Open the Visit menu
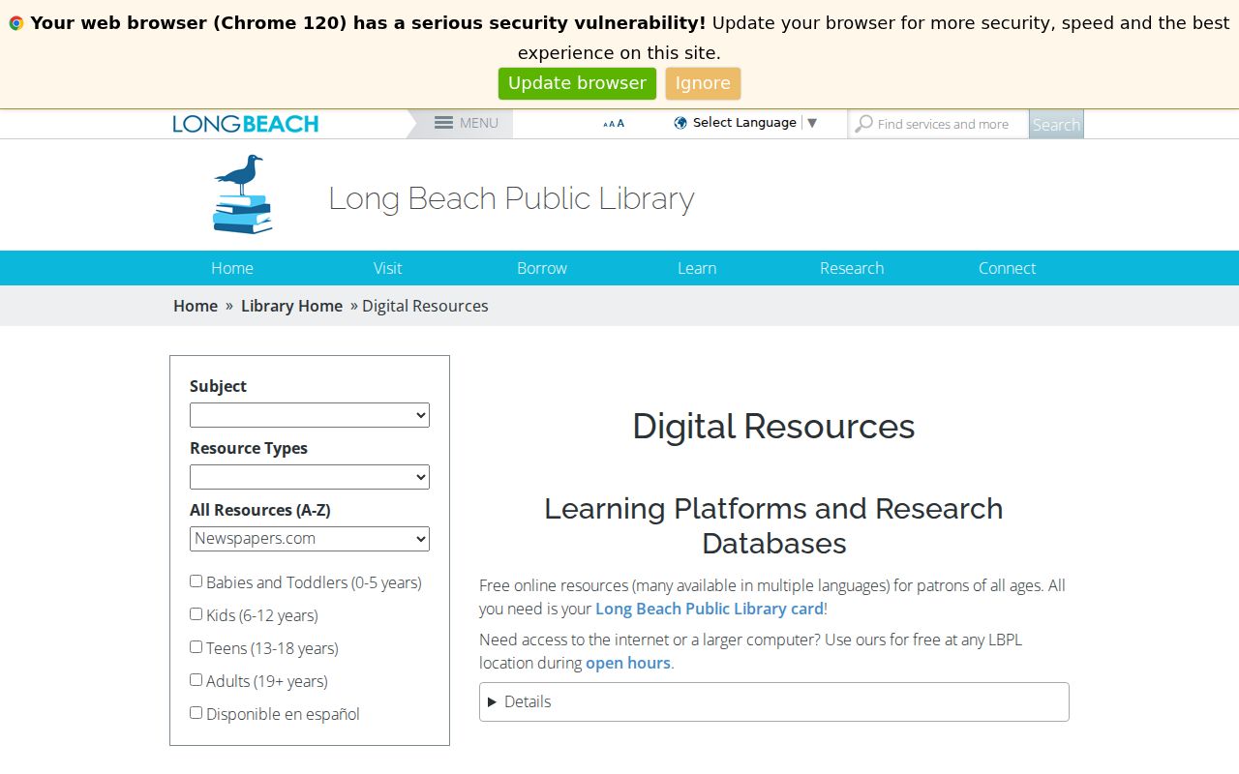The image size is (1239, 774). 387,268
